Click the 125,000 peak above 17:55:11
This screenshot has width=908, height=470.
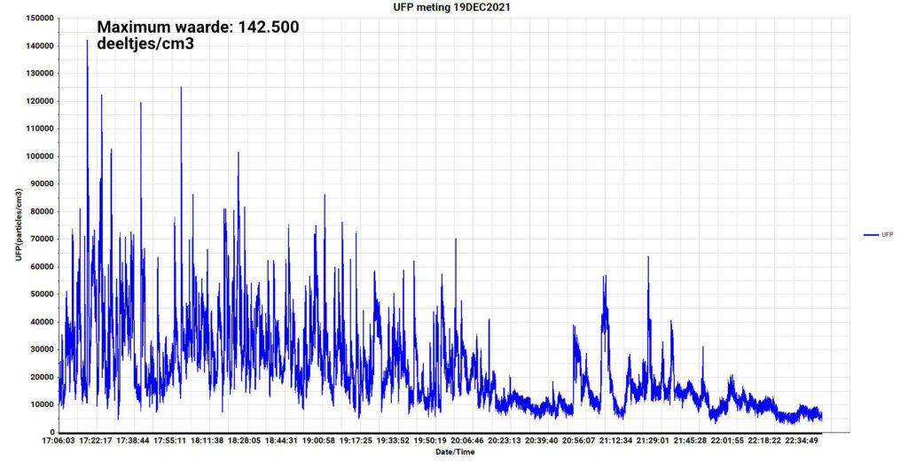[181, 89]
